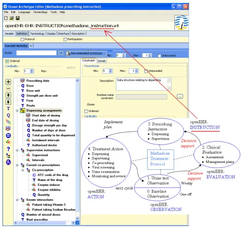Image resolution: width=241 pixels, height=227 pixels.
Task: Adjust Occurrences Max stepper in Constraint tab
Action: [137, 71]
